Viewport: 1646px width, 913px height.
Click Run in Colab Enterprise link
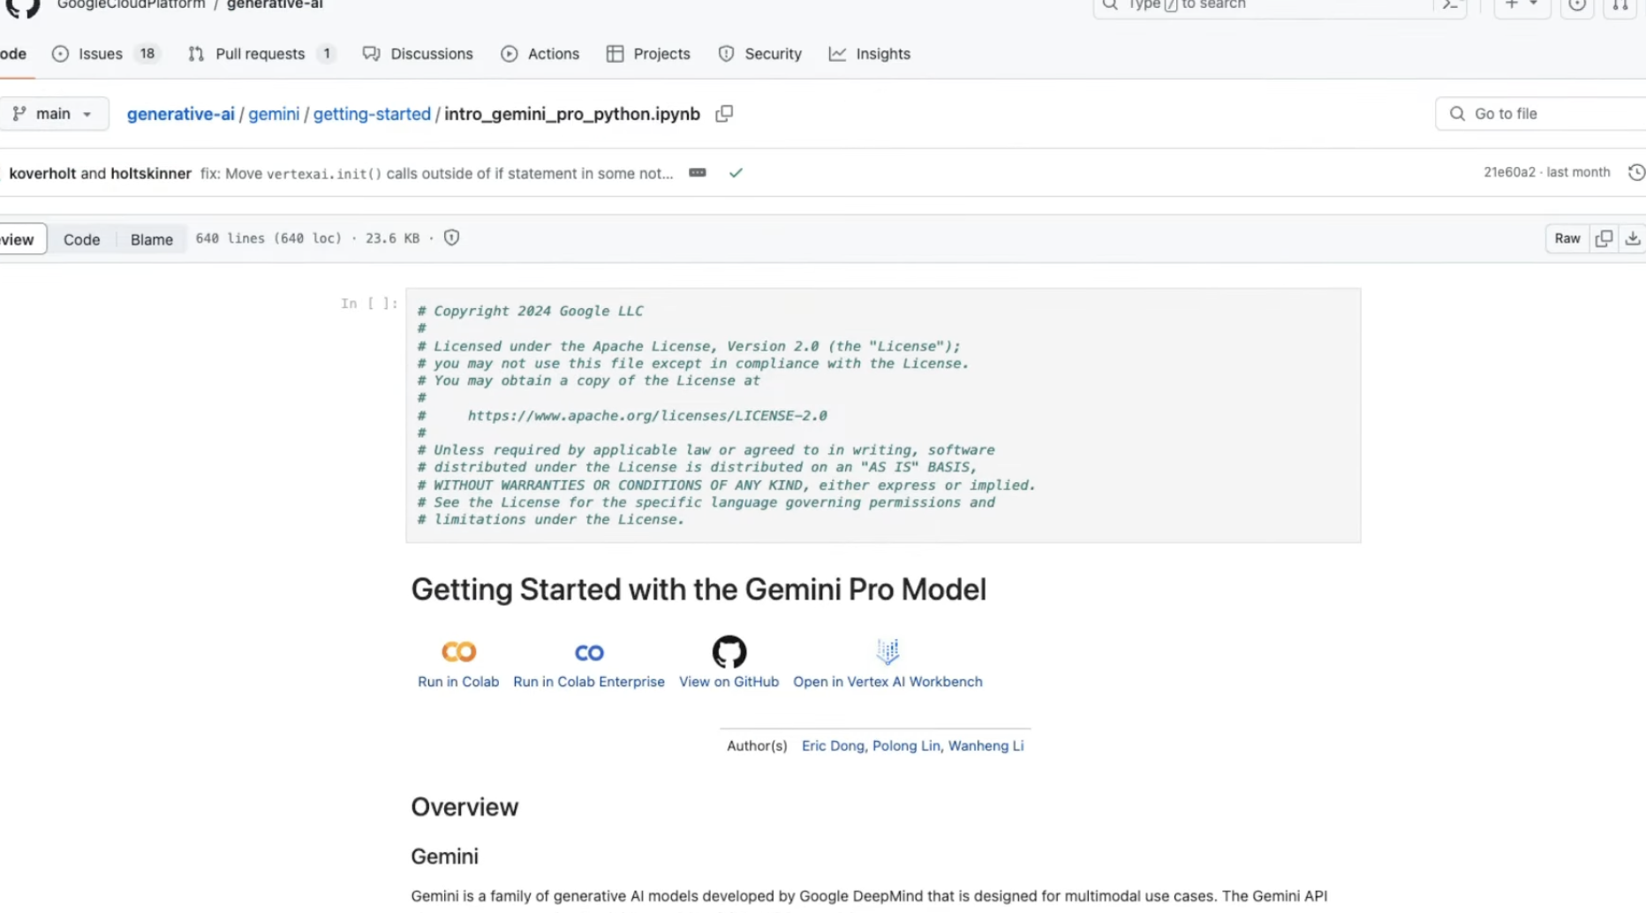pyautogui.click(x=589, y=682)
